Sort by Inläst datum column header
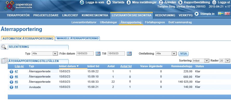 [x=69, y=66]
